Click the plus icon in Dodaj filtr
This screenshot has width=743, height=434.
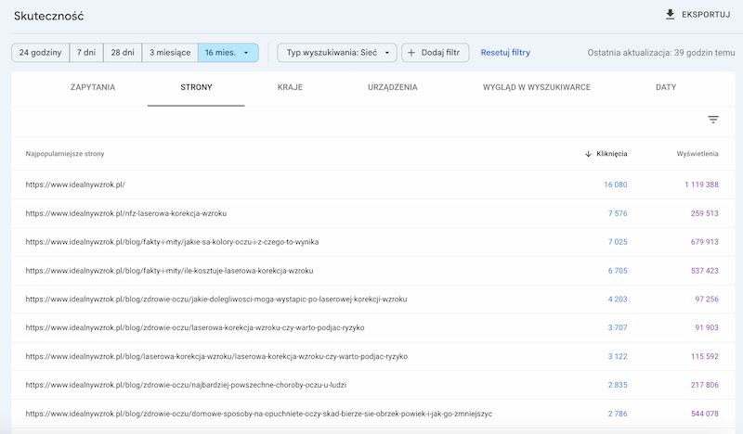click(411, 53)
